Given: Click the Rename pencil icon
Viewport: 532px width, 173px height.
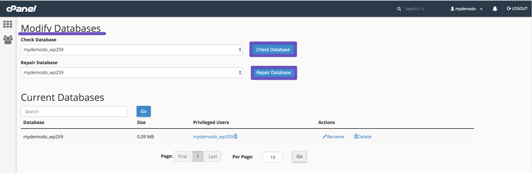Looking at the screenshot, I should 324,137.
